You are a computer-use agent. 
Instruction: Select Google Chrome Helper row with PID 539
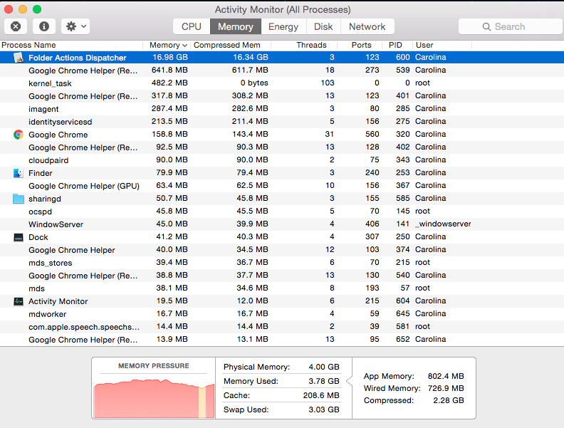click(x=282, y=70)
